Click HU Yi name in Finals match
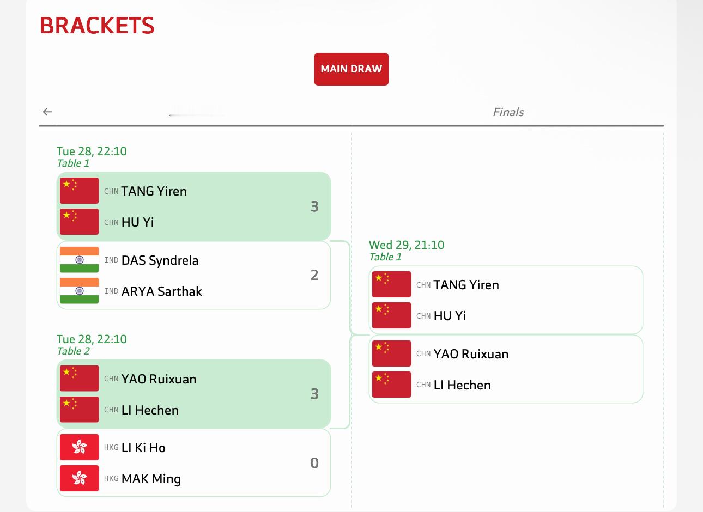 [450, 316]
